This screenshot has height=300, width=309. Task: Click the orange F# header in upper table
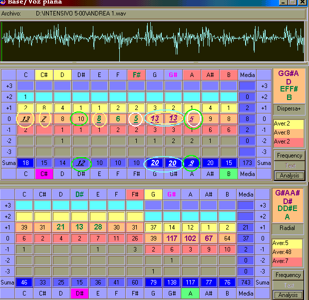[135, 75]
